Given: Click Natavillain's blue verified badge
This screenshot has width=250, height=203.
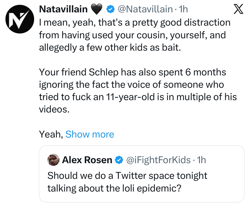Looking at the screenshot, I should click(110, 9).
